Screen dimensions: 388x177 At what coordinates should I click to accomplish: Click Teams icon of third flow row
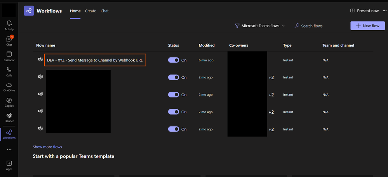[x=40, y=94]
